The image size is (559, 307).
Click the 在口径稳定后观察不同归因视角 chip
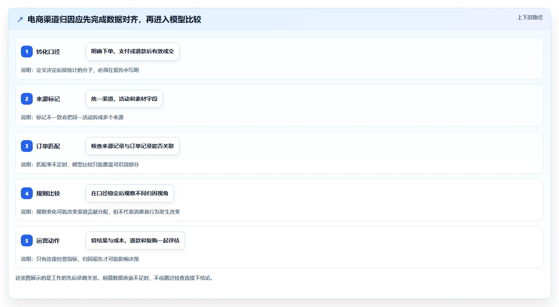(130, 193)
